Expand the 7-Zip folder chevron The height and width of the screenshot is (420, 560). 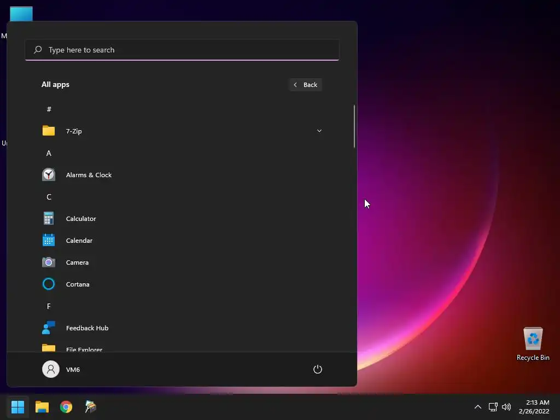[319, 131]
